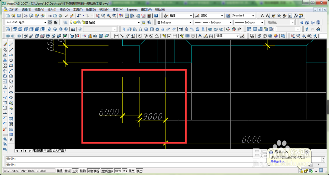Open the ByLayer color control dropdown
This screenshot has width=329, height=175.
190,22
